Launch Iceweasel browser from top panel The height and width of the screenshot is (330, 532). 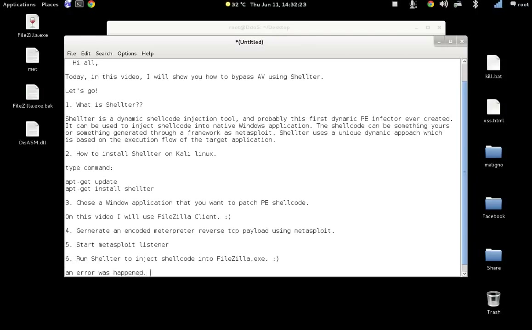tap(68, 4)
